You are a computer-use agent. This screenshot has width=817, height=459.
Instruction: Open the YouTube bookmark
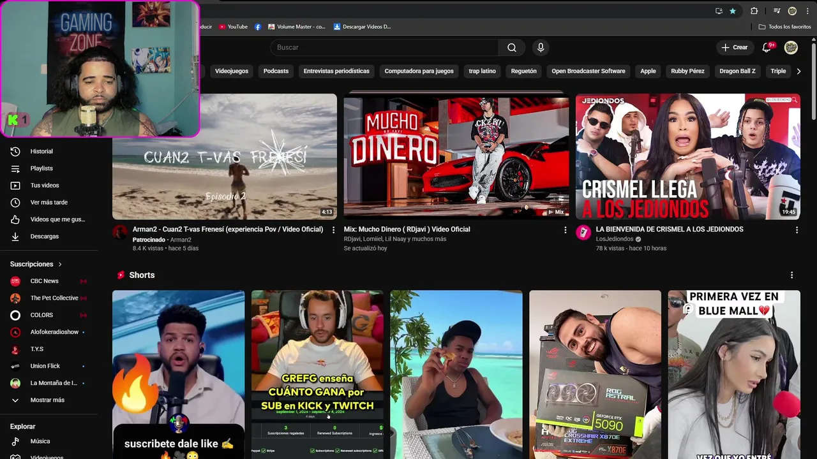click(x=233, y=27)
